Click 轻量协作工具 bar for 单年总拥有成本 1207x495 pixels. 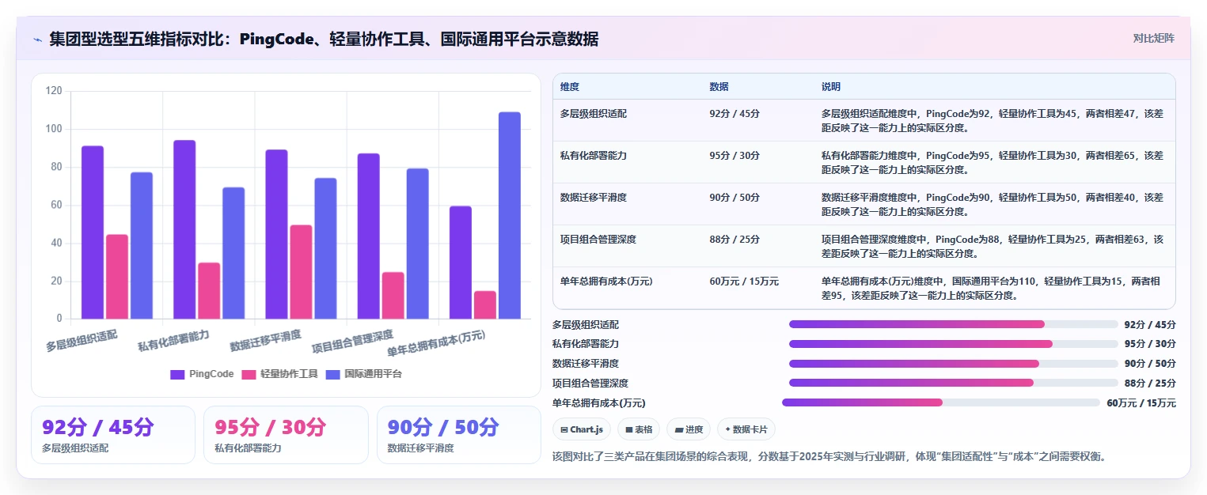point(485,305)
